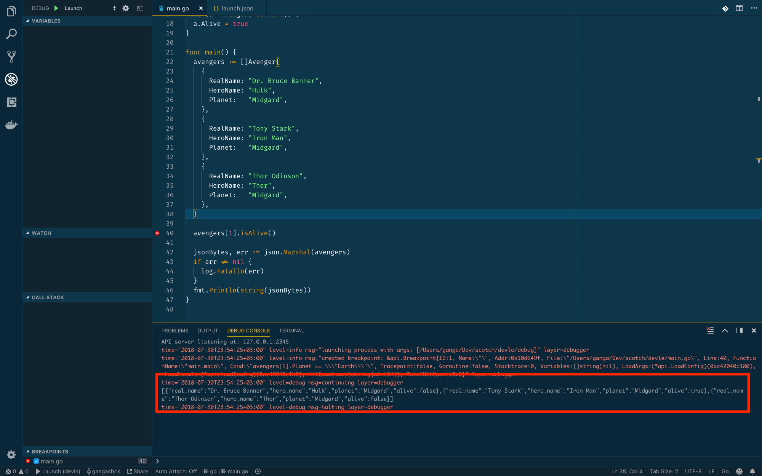Open the Extensions view
Image resolution: width=762 pixels, height=476 pixels.
(11, 102)
